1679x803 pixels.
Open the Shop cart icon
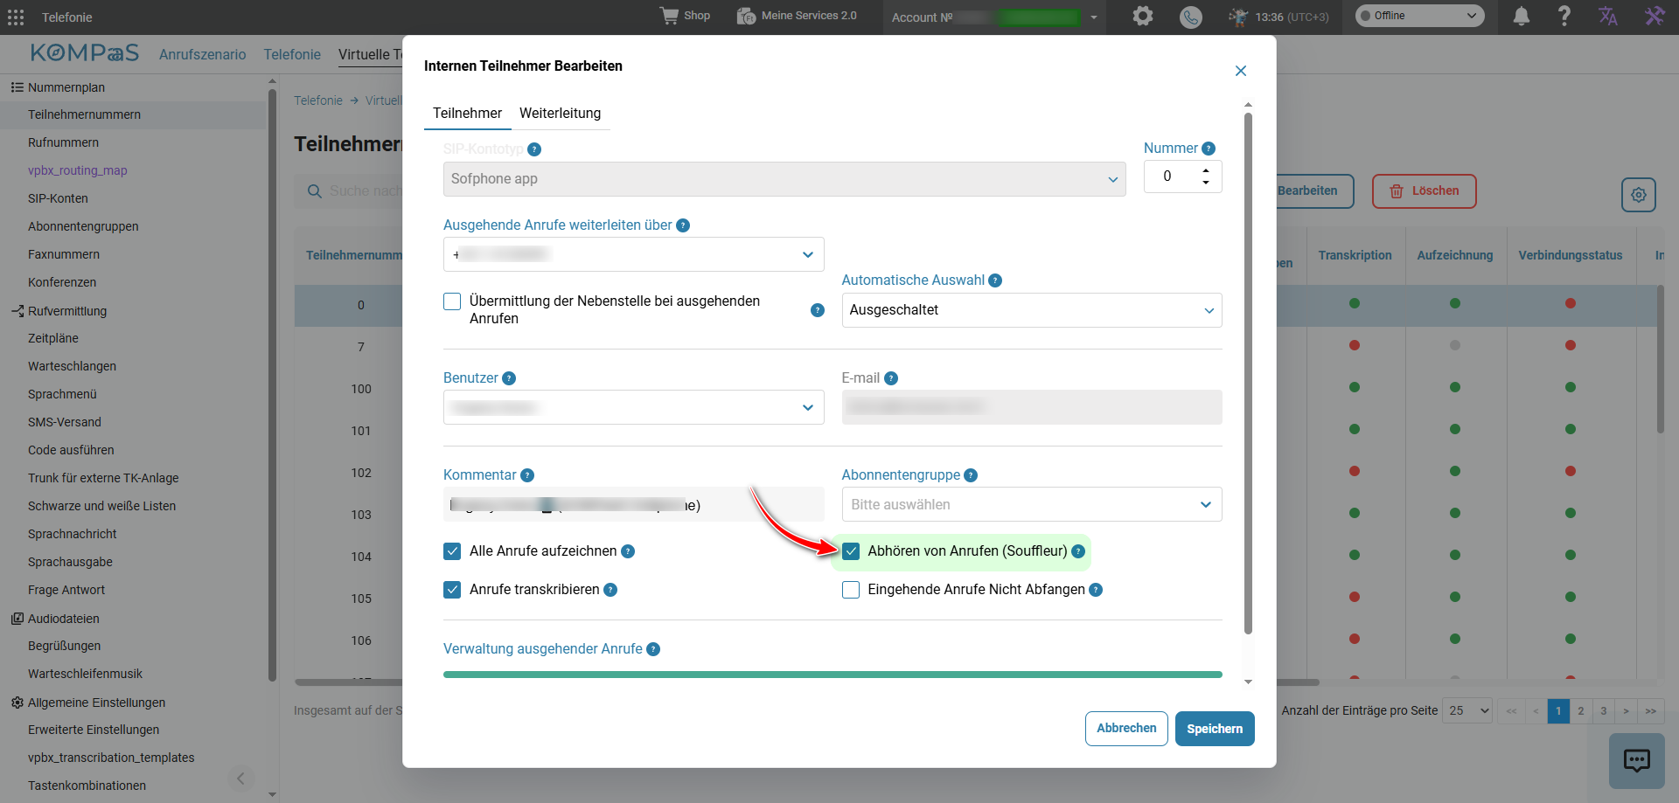click(669, 16)
